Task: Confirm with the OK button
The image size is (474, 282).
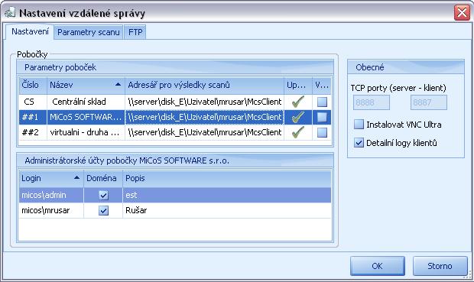Action: click(x=377, y=266)
